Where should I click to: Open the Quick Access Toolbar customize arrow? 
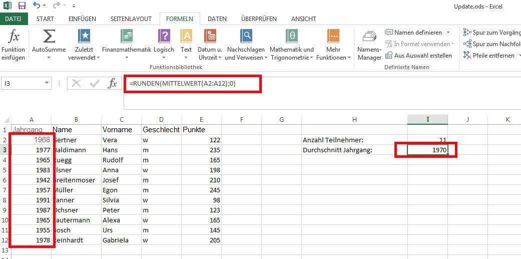(74, 6)
